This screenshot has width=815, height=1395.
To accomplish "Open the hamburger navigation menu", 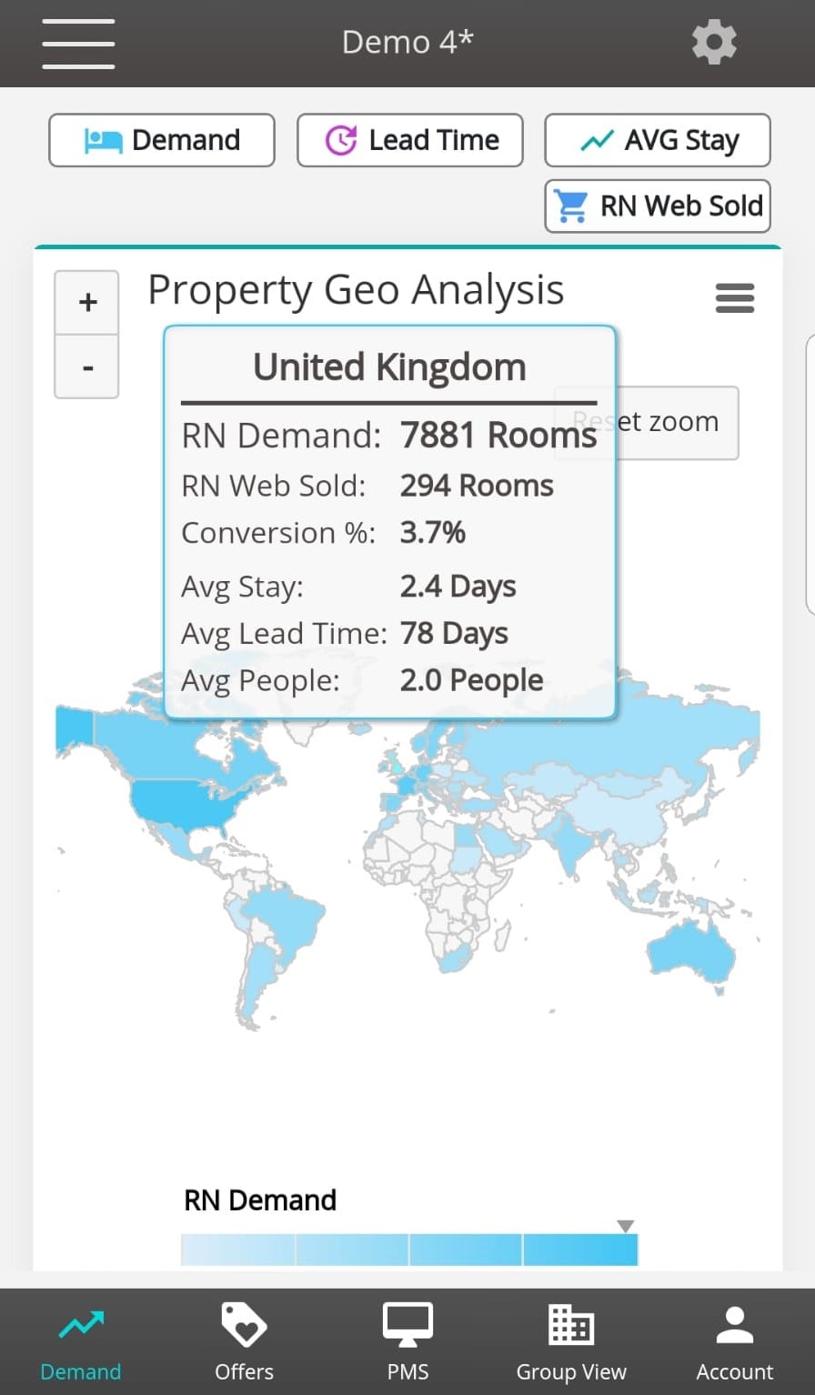I will pos(78,43).
